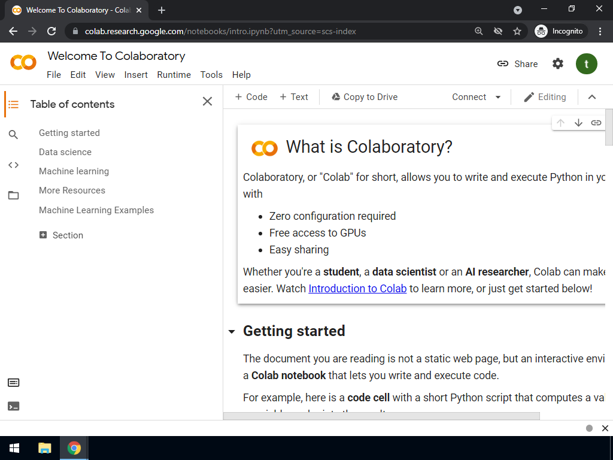Open File Explorer from the taskbar
Screen dimensions: 613x460
click(x=44, y=448)
